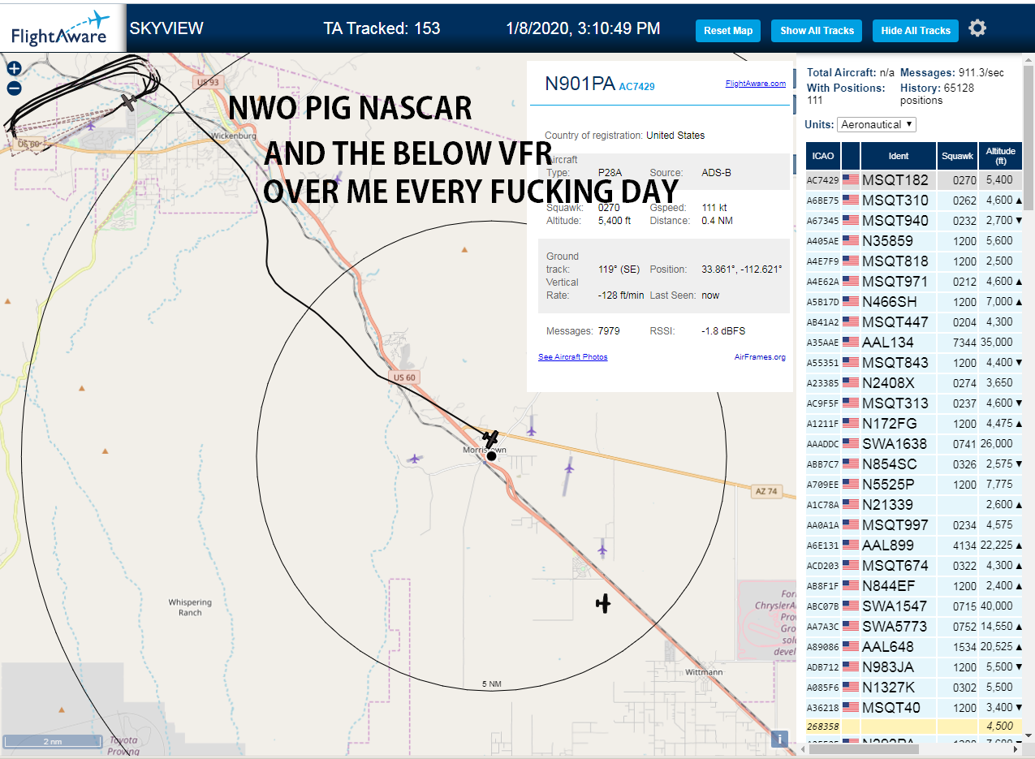This screenshot has width=1035, height=759.
Task: Select the MSQT182 row
Action: [914, 179]
